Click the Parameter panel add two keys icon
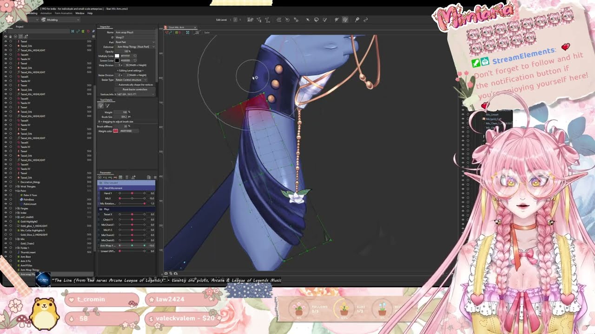Screen dimensions: 595x334 coord(106,177)
